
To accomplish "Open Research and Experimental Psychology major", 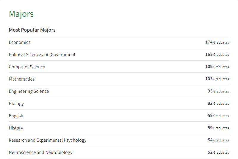I will pyautogui.click(x=48, y=140).
